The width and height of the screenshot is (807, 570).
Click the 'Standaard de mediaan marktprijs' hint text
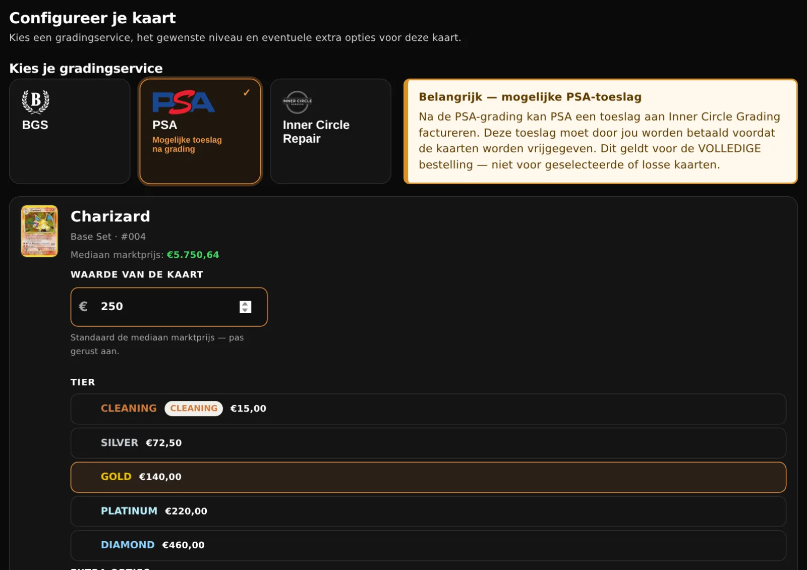(x=157, y=344)
